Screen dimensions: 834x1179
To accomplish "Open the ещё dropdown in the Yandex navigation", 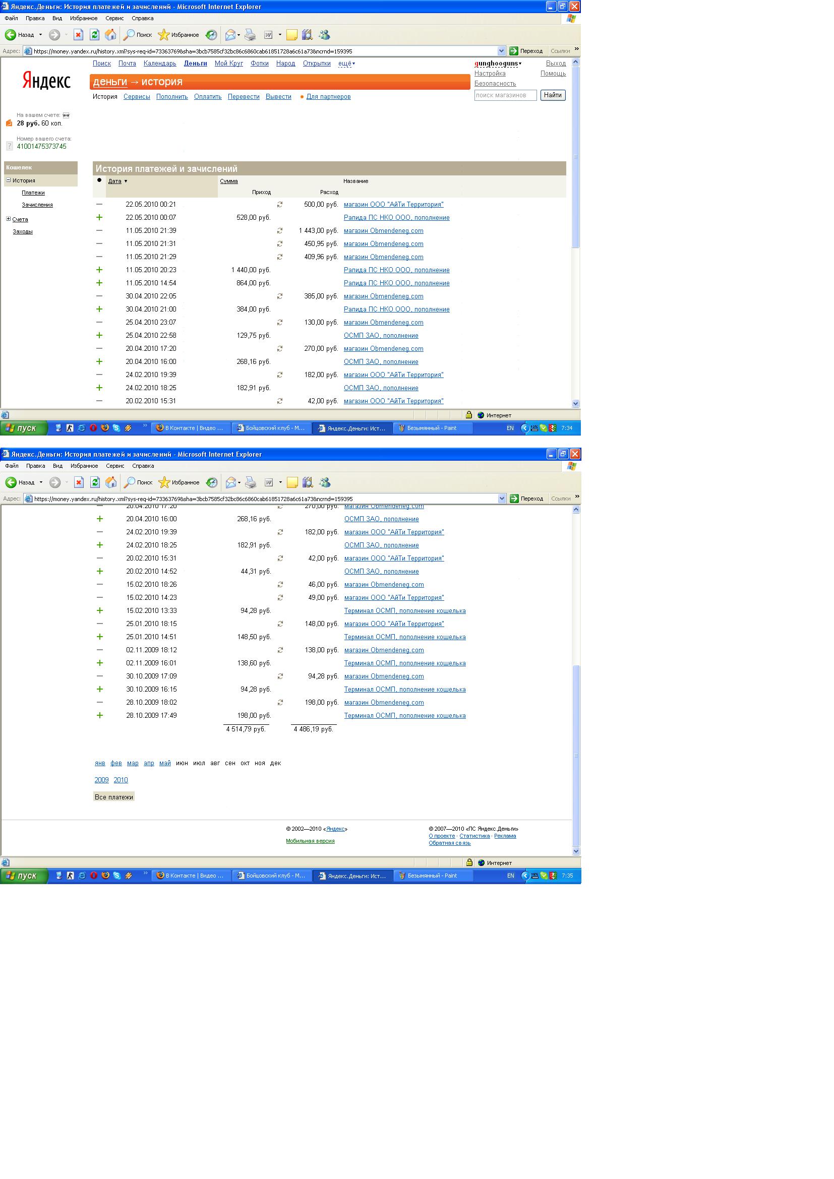I will point(346,64).
